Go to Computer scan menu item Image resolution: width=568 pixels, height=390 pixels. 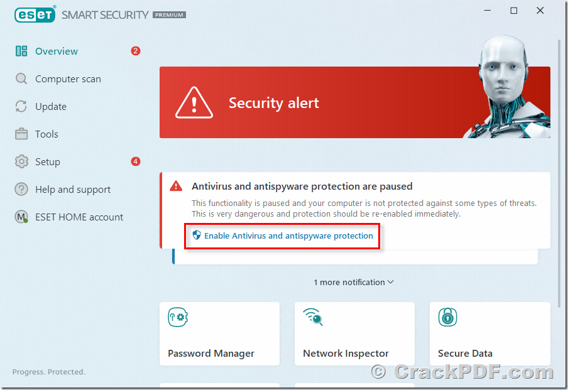point(68,79)
